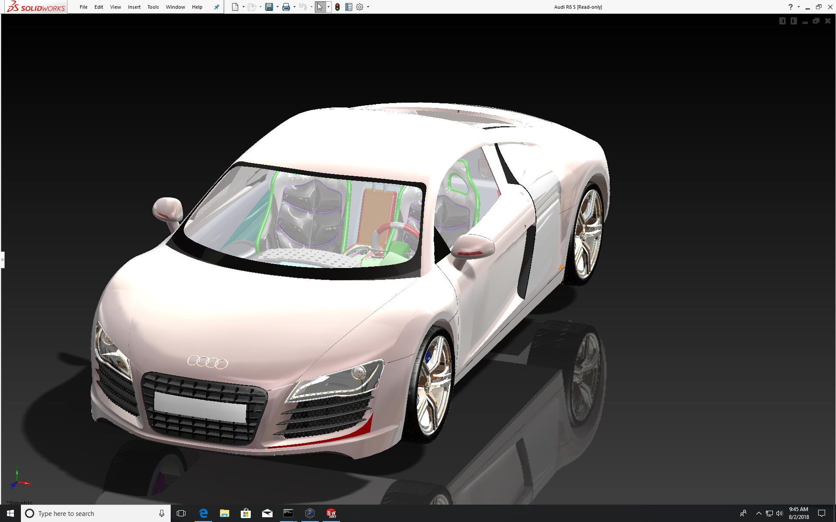836x522 pixels.
Task: Expand the Print dropdown arrow
Action: pyautogui.click(x=294, y=7)
